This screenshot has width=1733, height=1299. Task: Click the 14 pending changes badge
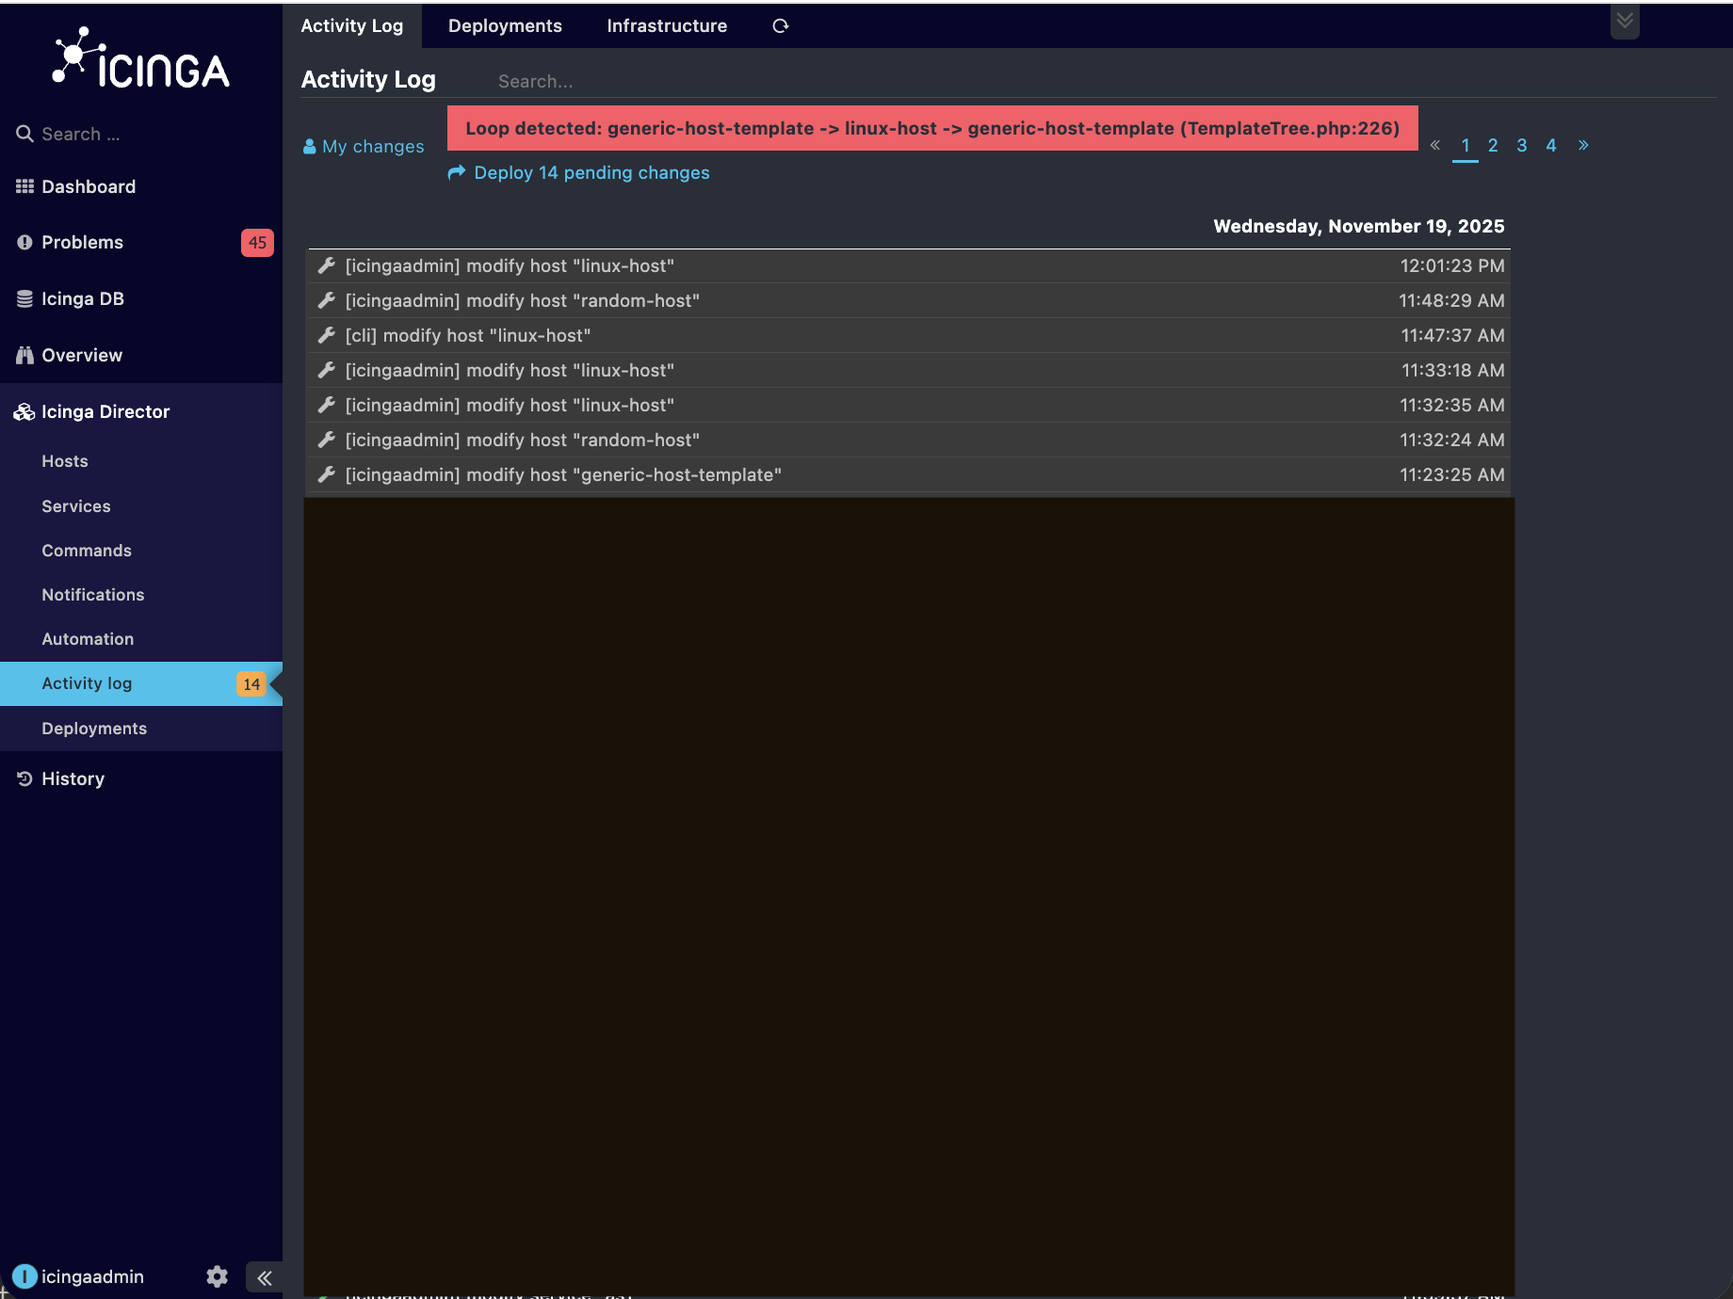point(251,684)
